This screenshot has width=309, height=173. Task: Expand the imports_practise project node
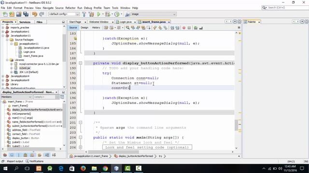(3, 28)
